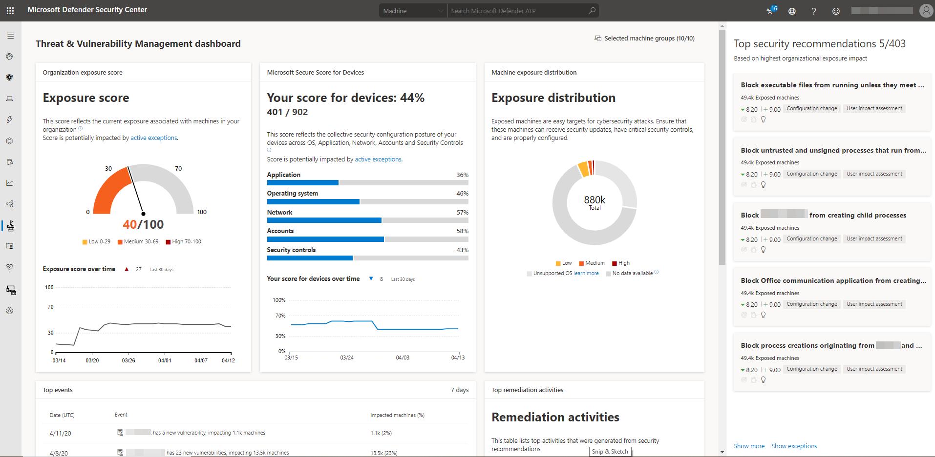Open Selected machine groups (10/10) filter
This screenshot has height=457, width=935.
click(644, 38)
